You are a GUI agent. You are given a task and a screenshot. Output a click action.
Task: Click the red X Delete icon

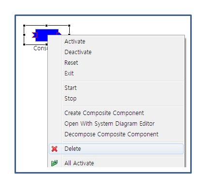point(55,149)
